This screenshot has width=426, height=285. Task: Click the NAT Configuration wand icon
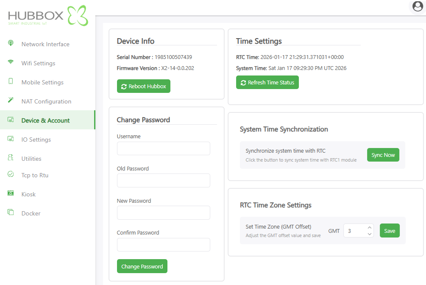coord(11,101)
